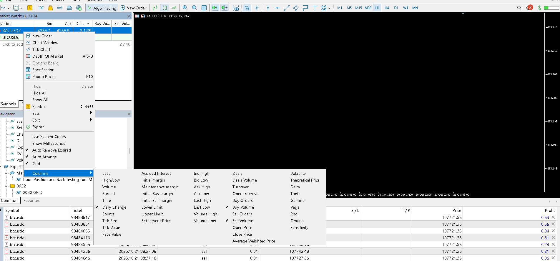Open the chart type dropdown arrow
The height and width of the screenshot is (261, 560).
pyautogui.click(x=9, y=8)
